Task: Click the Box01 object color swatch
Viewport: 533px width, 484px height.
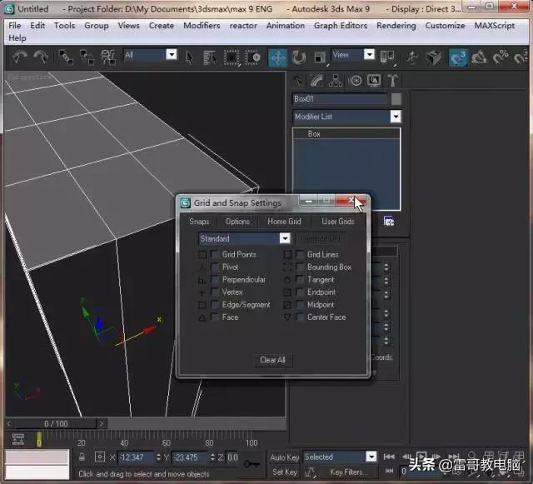Action: pos(396,99)
